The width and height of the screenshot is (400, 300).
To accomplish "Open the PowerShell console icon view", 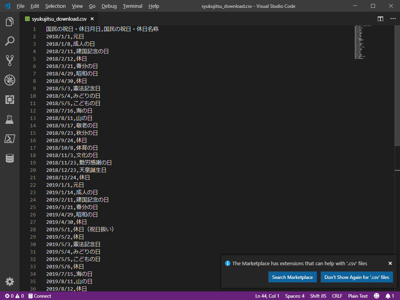I will [x=10, y=139].
